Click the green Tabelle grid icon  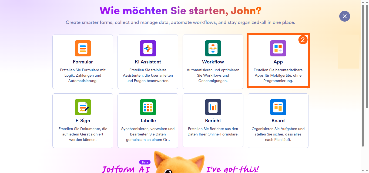[x=148, y=107]
